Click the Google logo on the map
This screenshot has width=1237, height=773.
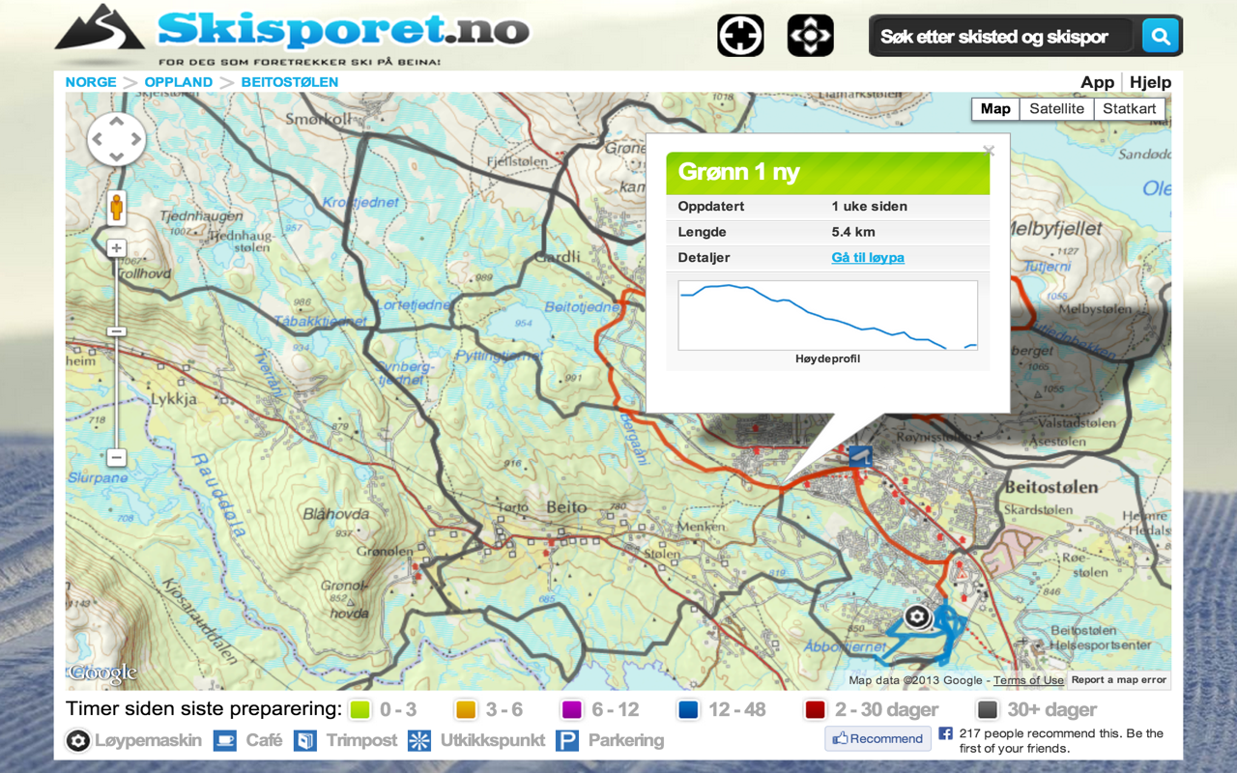102,673
